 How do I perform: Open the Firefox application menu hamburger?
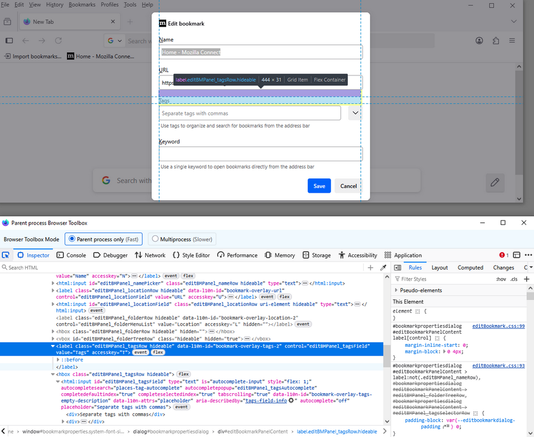pos(512,41)
